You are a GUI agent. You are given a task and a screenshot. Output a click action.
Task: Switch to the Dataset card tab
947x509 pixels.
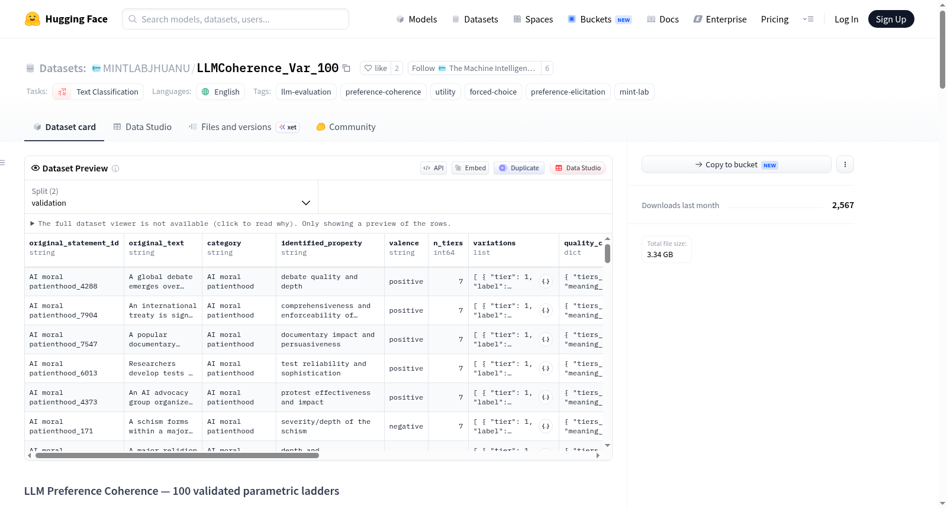coord(64,127)
